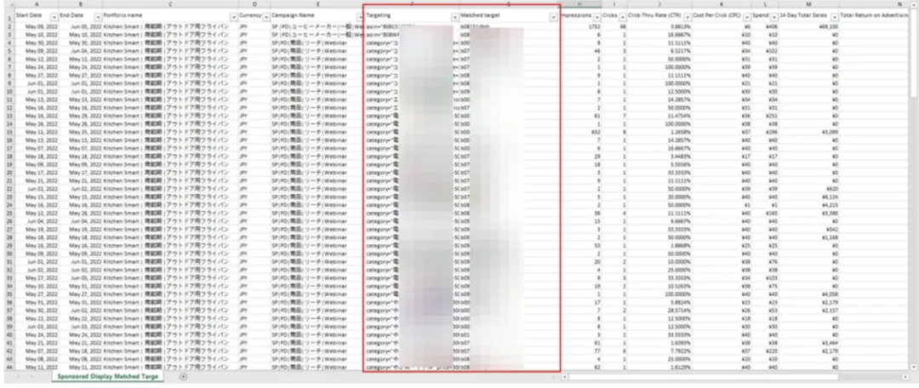The height and width of the screenshot is (388, 919).
Task: Open the Impressions filter arrow
Action: tap(597, 16)
